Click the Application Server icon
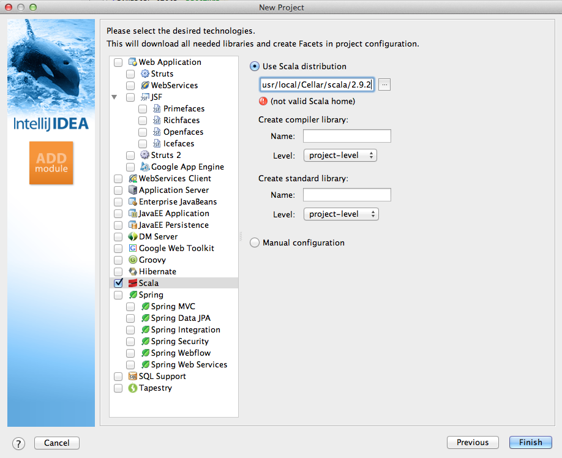This screenshot has width=562, height=458. point(133,190)
